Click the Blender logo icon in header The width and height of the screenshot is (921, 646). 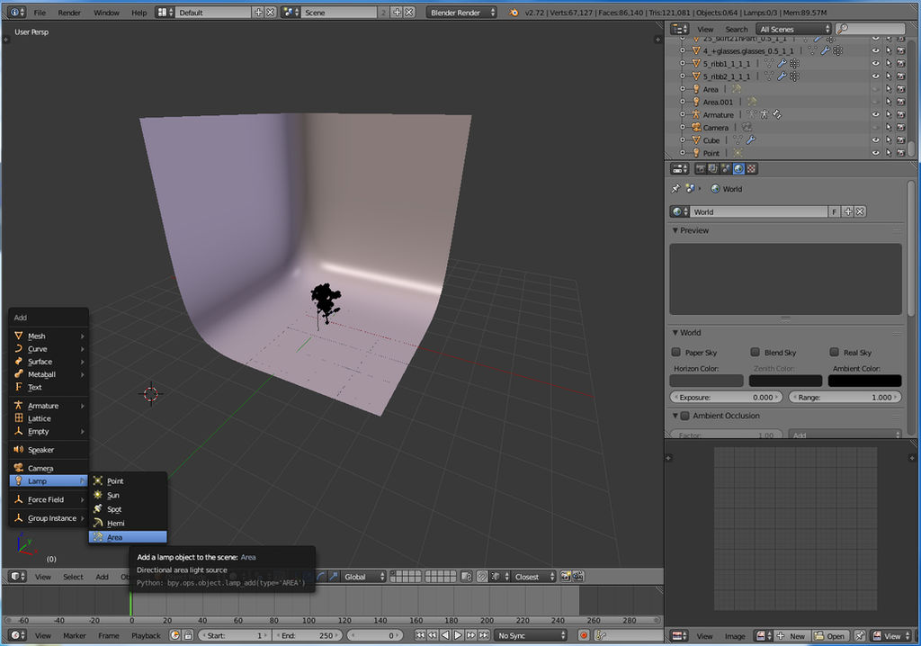pyautogui.click(x=514, y=13)
